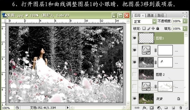This screenshot has width=190, height=110.
Task: Toggle lock position cross-arrow icon
Action: click(153, 29)
